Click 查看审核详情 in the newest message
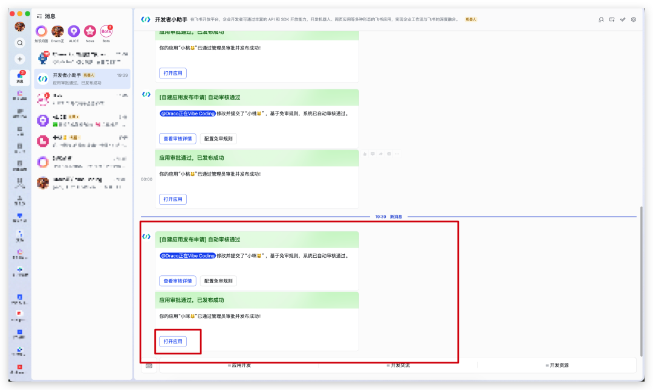The width and height of the screenshot is (653, 390). click(177, 281)
